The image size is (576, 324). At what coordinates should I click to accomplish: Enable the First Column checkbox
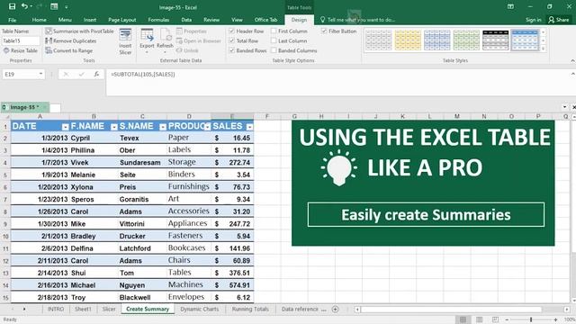[x=274, y=31]
